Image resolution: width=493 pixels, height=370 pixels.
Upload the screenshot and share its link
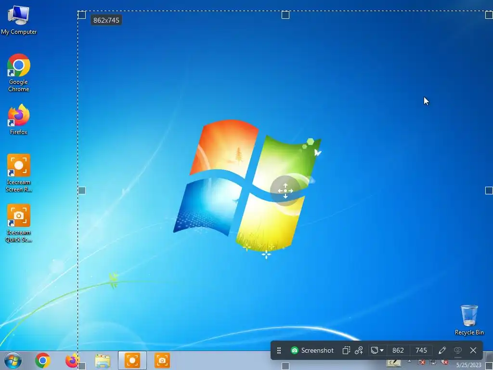pos(359,350)
